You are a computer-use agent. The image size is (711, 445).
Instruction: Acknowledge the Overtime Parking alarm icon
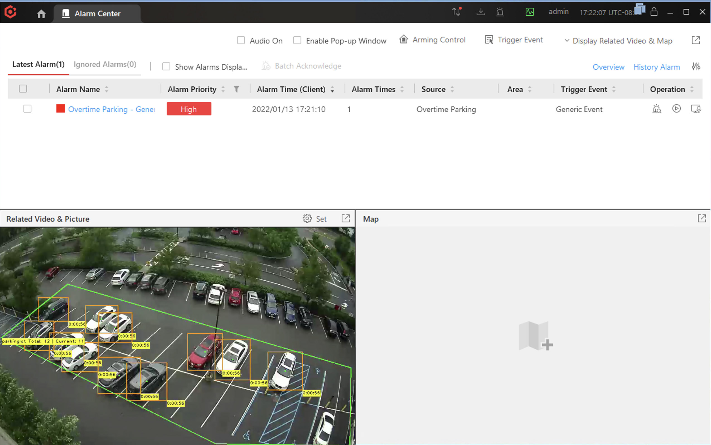click(x=657, y=109)
